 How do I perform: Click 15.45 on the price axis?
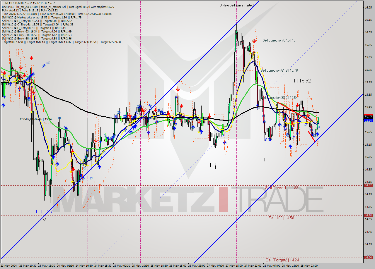coord(368,107)
